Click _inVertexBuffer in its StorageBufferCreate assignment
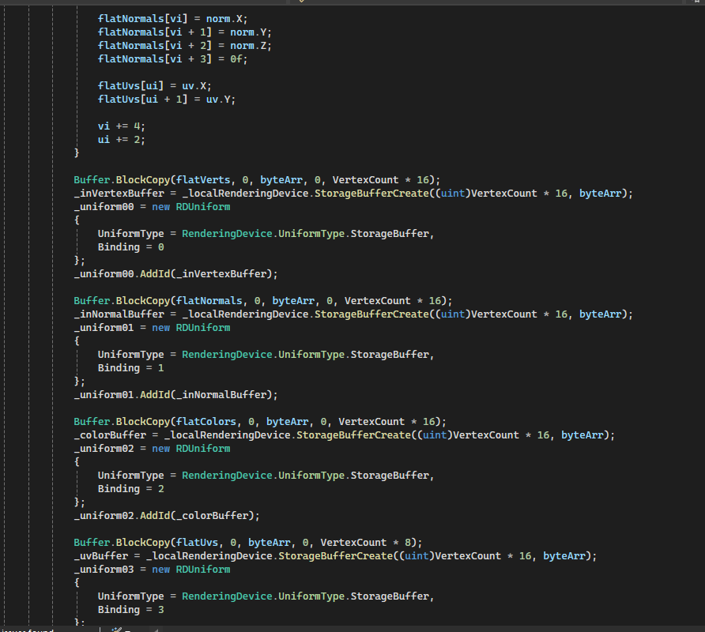This screenshot has height=632, width=705. (x=119, y=194)
